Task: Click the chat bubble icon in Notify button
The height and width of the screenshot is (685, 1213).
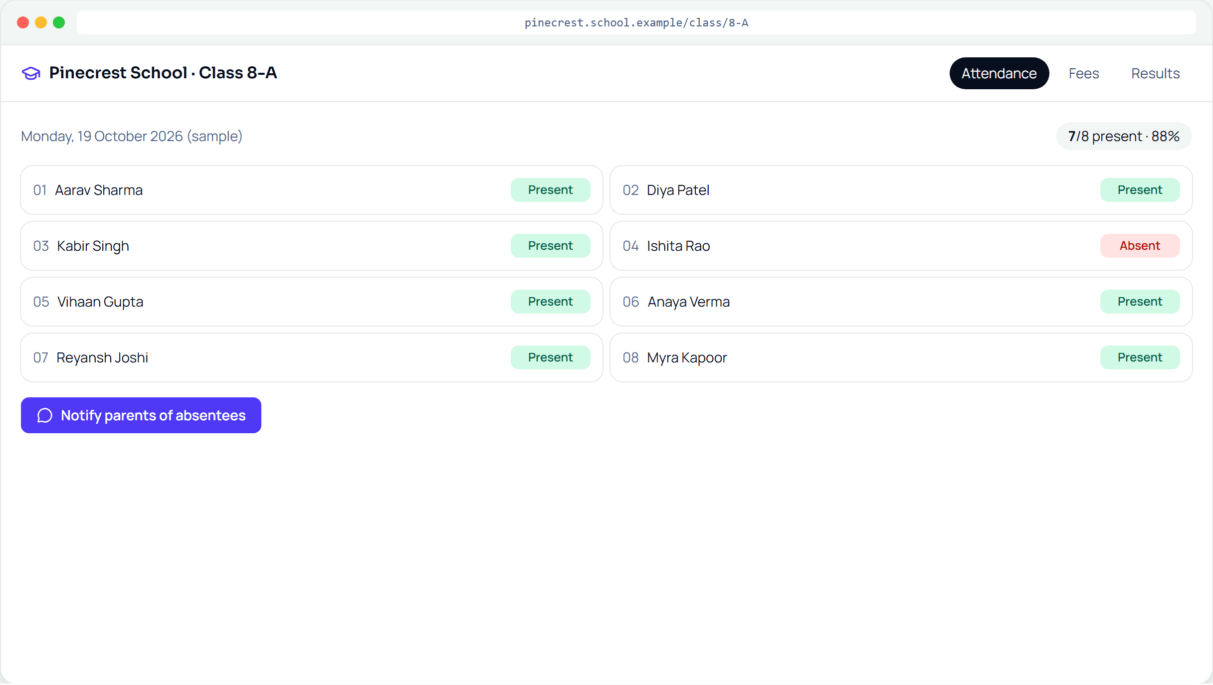Action: point(45,415)
